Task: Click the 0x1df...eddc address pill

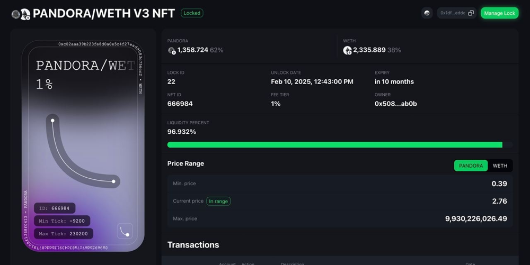Action: [457, 13]
